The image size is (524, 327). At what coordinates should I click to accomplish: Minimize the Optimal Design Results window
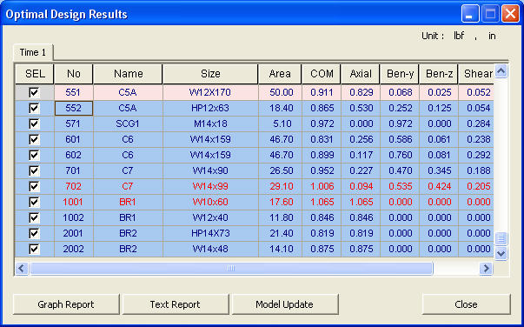pyautogui.click(x=470, y=14)
